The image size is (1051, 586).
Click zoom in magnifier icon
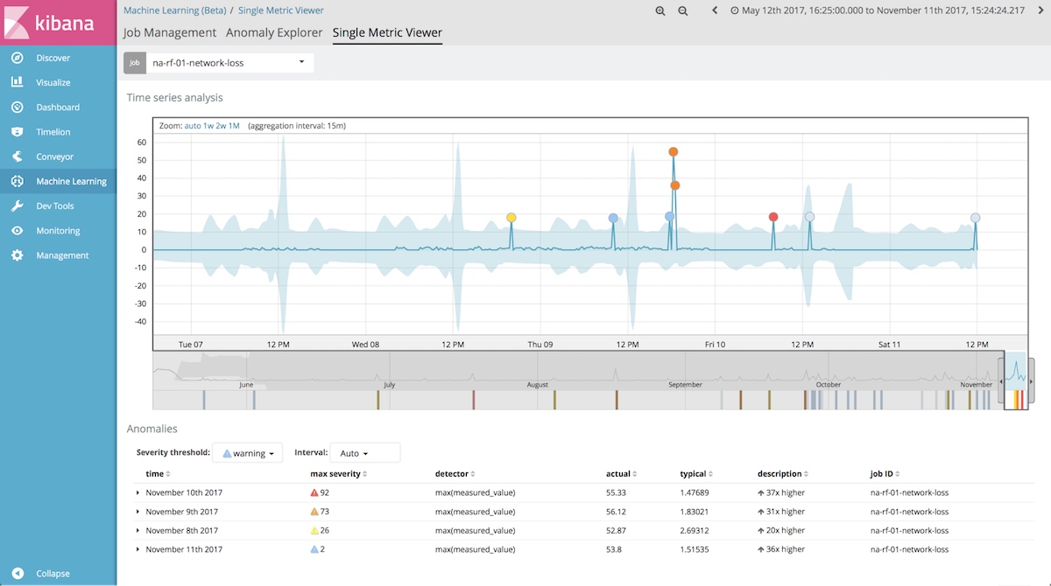tap(660, 10)
